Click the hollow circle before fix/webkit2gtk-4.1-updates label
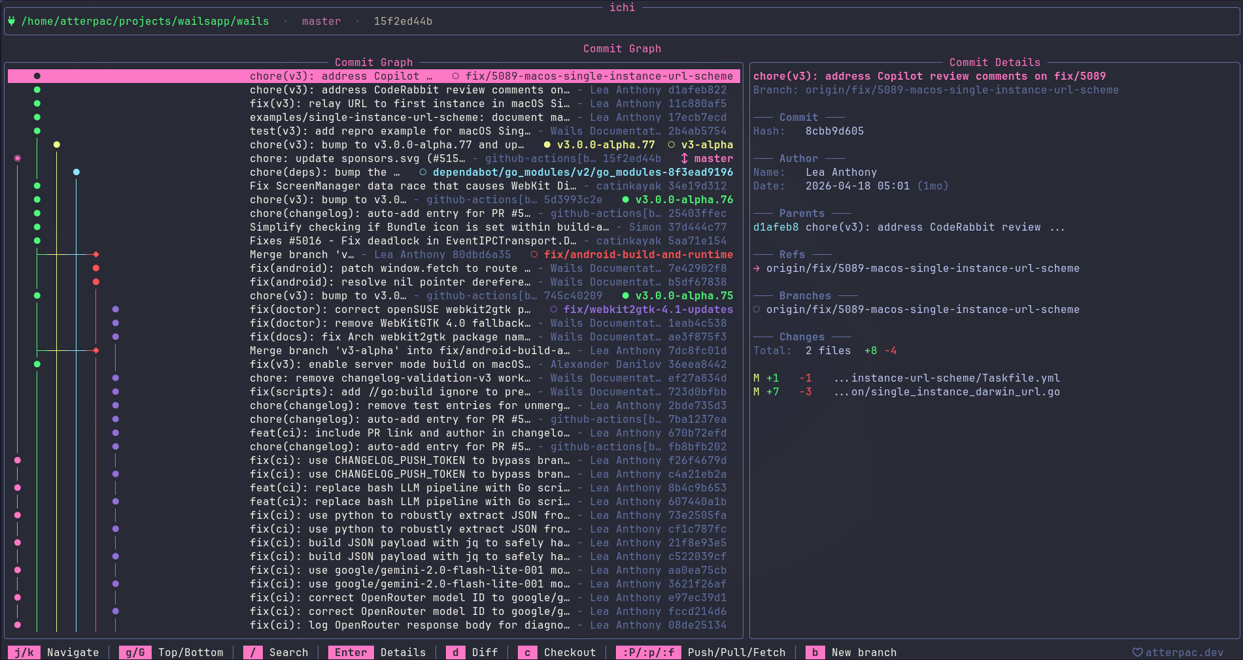This screenshot has height=660, width=1243. click(553, 309)
